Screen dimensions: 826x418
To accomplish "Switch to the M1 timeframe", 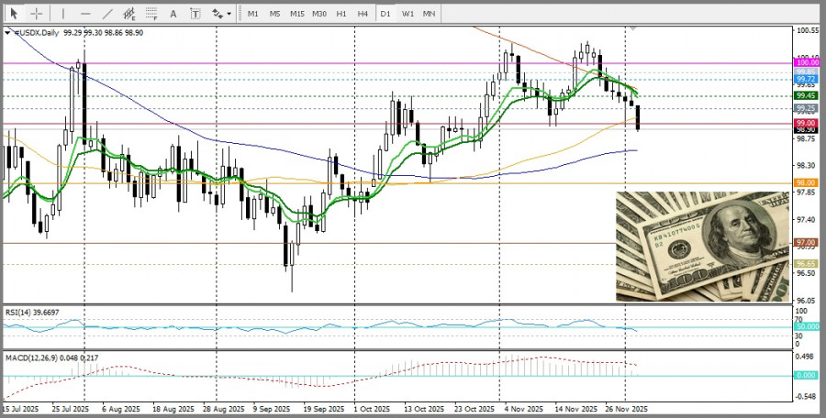I will pyautogui.click(x=253, y=14).
